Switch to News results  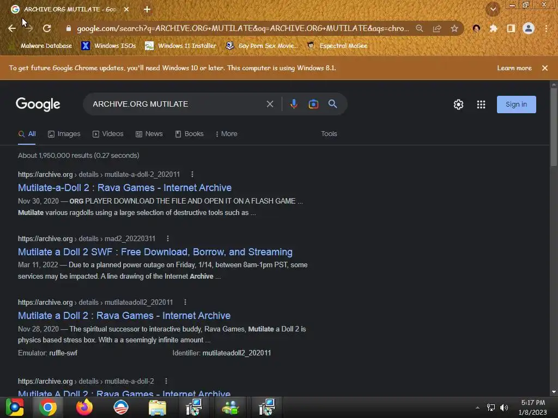(x=149, y=134)
